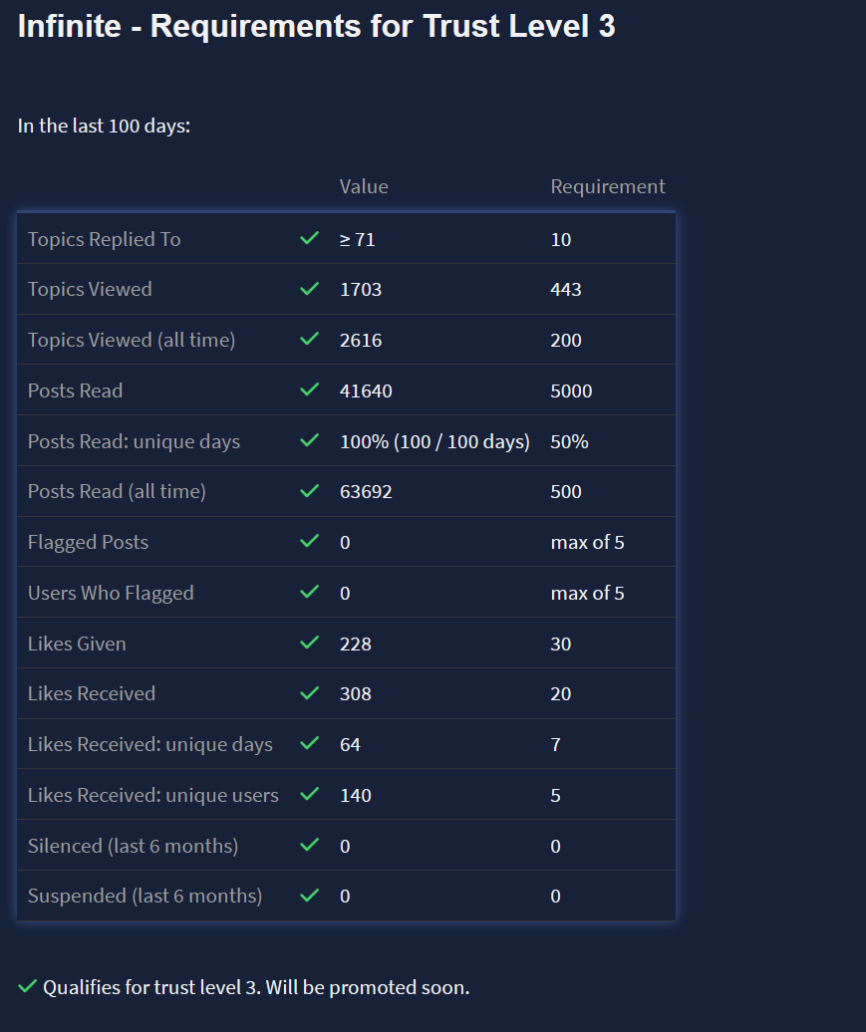Image resolution: width=866 pixels, height=1032 pixels.
Task: Select the Likes Received: unique days label
Action: click(149, 745)
